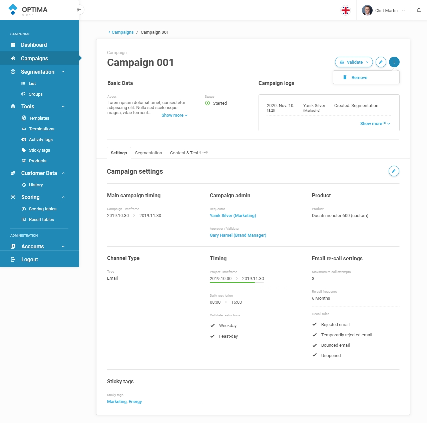Screen dimensions: 427x423
Task: Click the Scoring icon in the sidebar
Action: coord(13,197)
